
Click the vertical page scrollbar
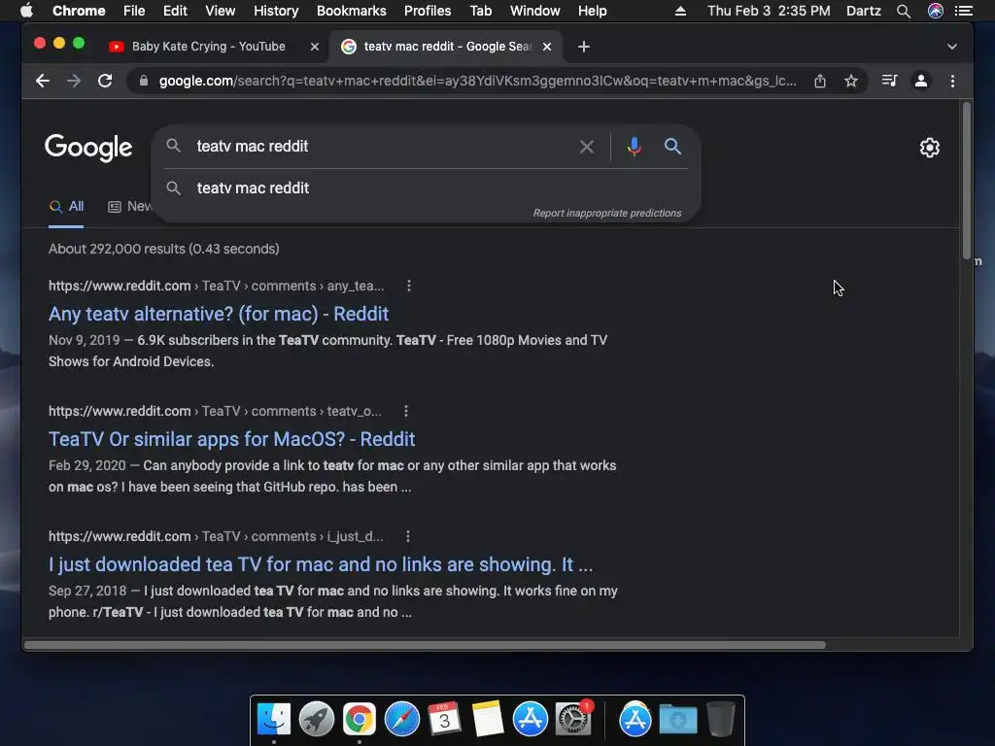pyautogui.click(x=967, y=180)
